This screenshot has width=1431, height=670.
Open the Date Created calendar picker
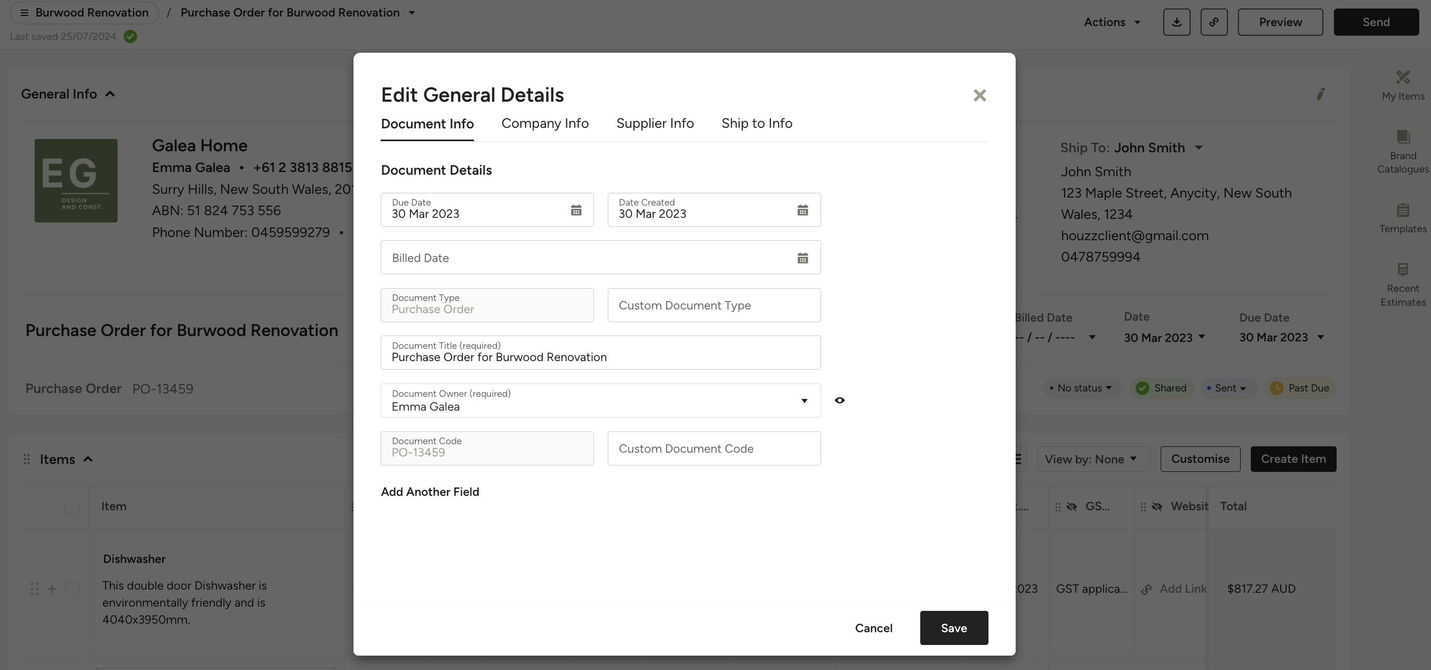click(803, 210)
